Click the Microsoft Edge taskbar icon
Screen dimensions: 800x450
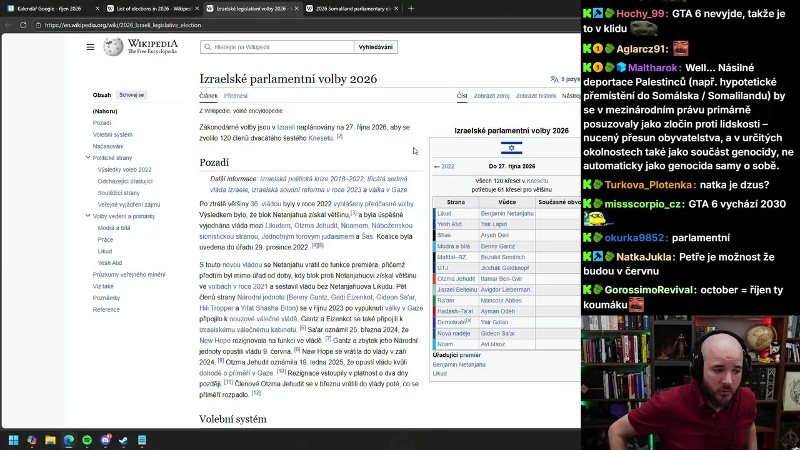(x=69, y=440)
